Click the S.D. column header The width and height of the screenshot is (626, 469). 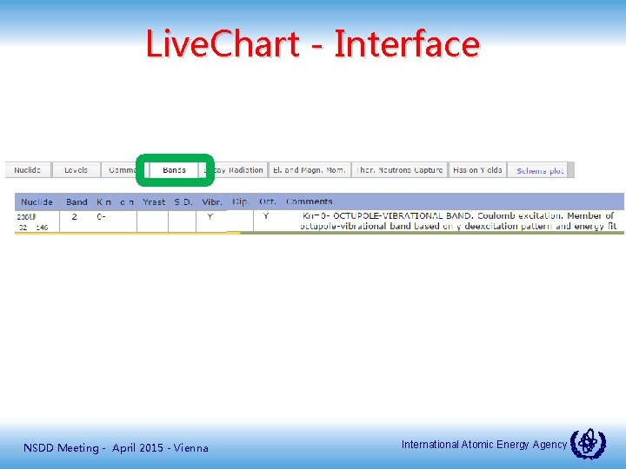pyautogui.click(x=183, y=201)
